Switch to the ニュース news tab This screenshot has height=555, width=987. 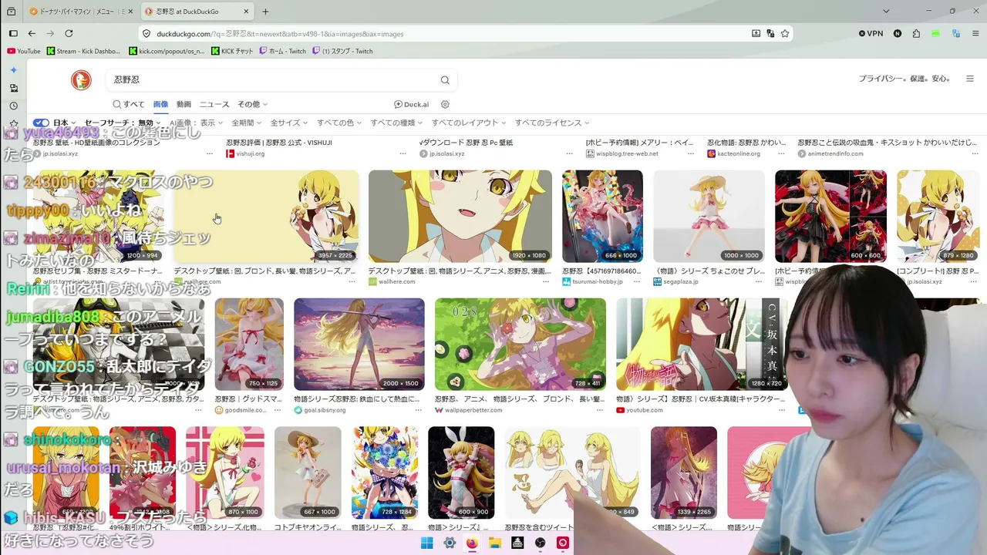tap(214, 104)
